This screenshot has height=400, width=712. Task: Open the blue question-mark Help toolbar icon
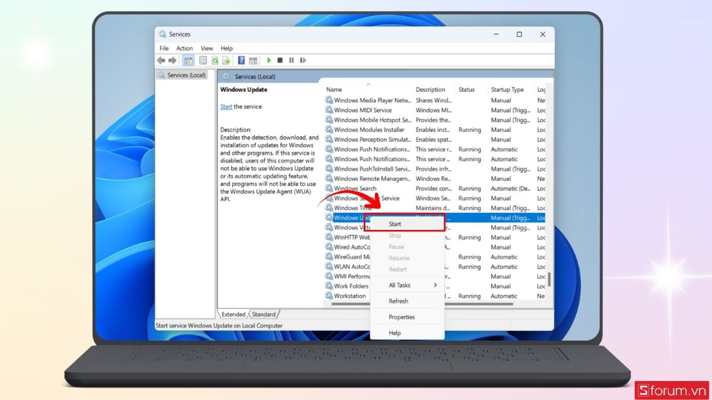pos(241,60)
